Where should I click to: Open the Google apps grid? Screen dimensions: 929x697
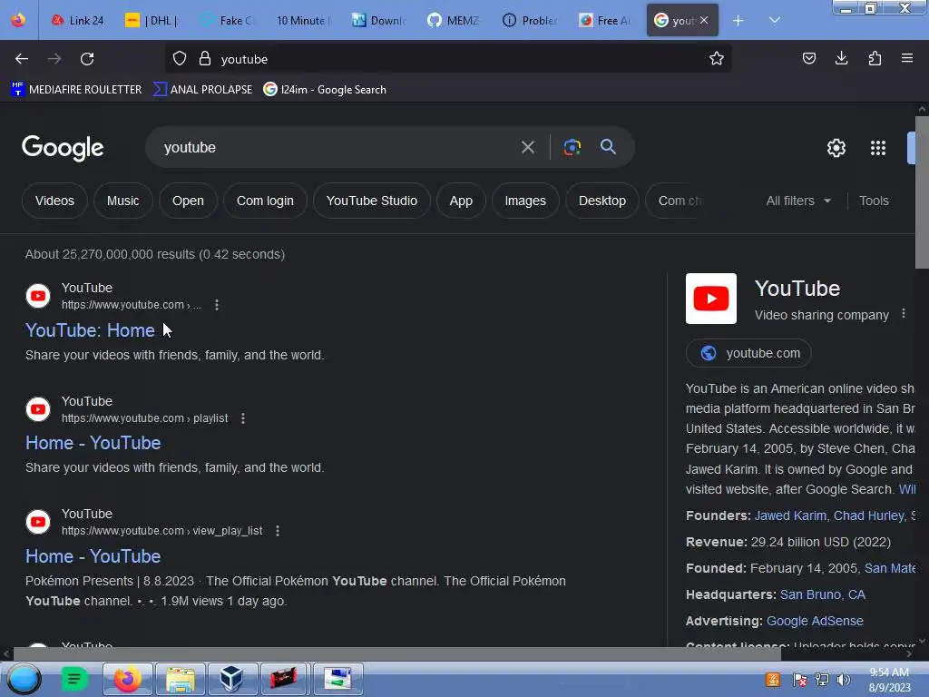point(878,148)
